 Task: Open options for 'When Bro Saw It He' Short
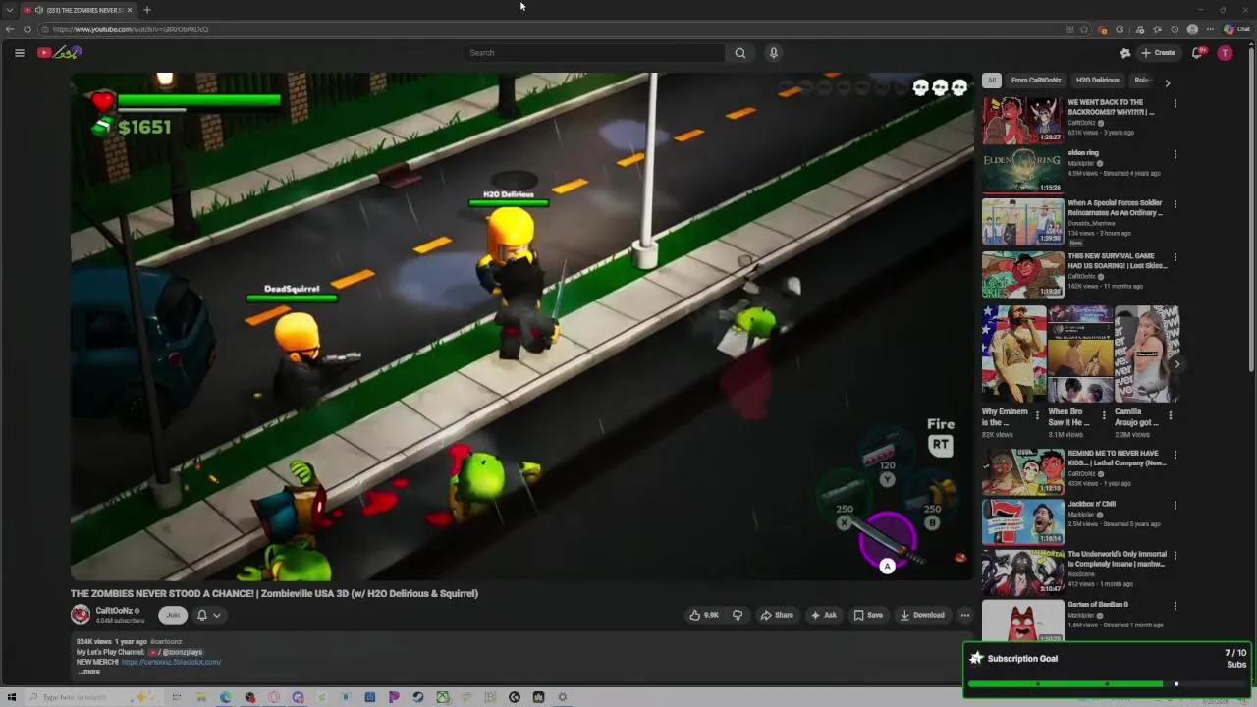tap(1104, 415)
